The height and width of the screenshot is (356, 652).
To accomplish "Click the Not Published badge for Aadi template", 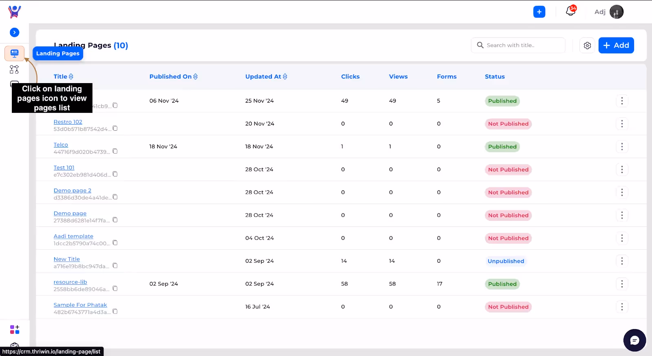I will pyautogui.click(x=508, y=238).
